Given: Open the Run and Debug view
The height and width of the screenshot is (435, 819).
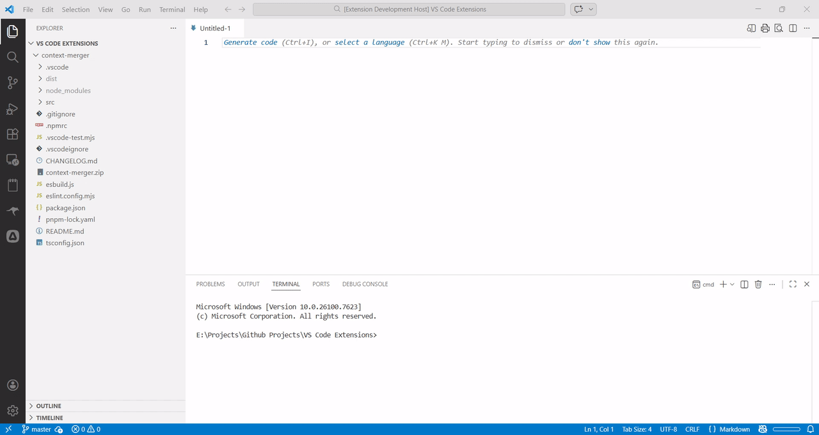Looking at the screenshot, I should (x=12, y=109).
